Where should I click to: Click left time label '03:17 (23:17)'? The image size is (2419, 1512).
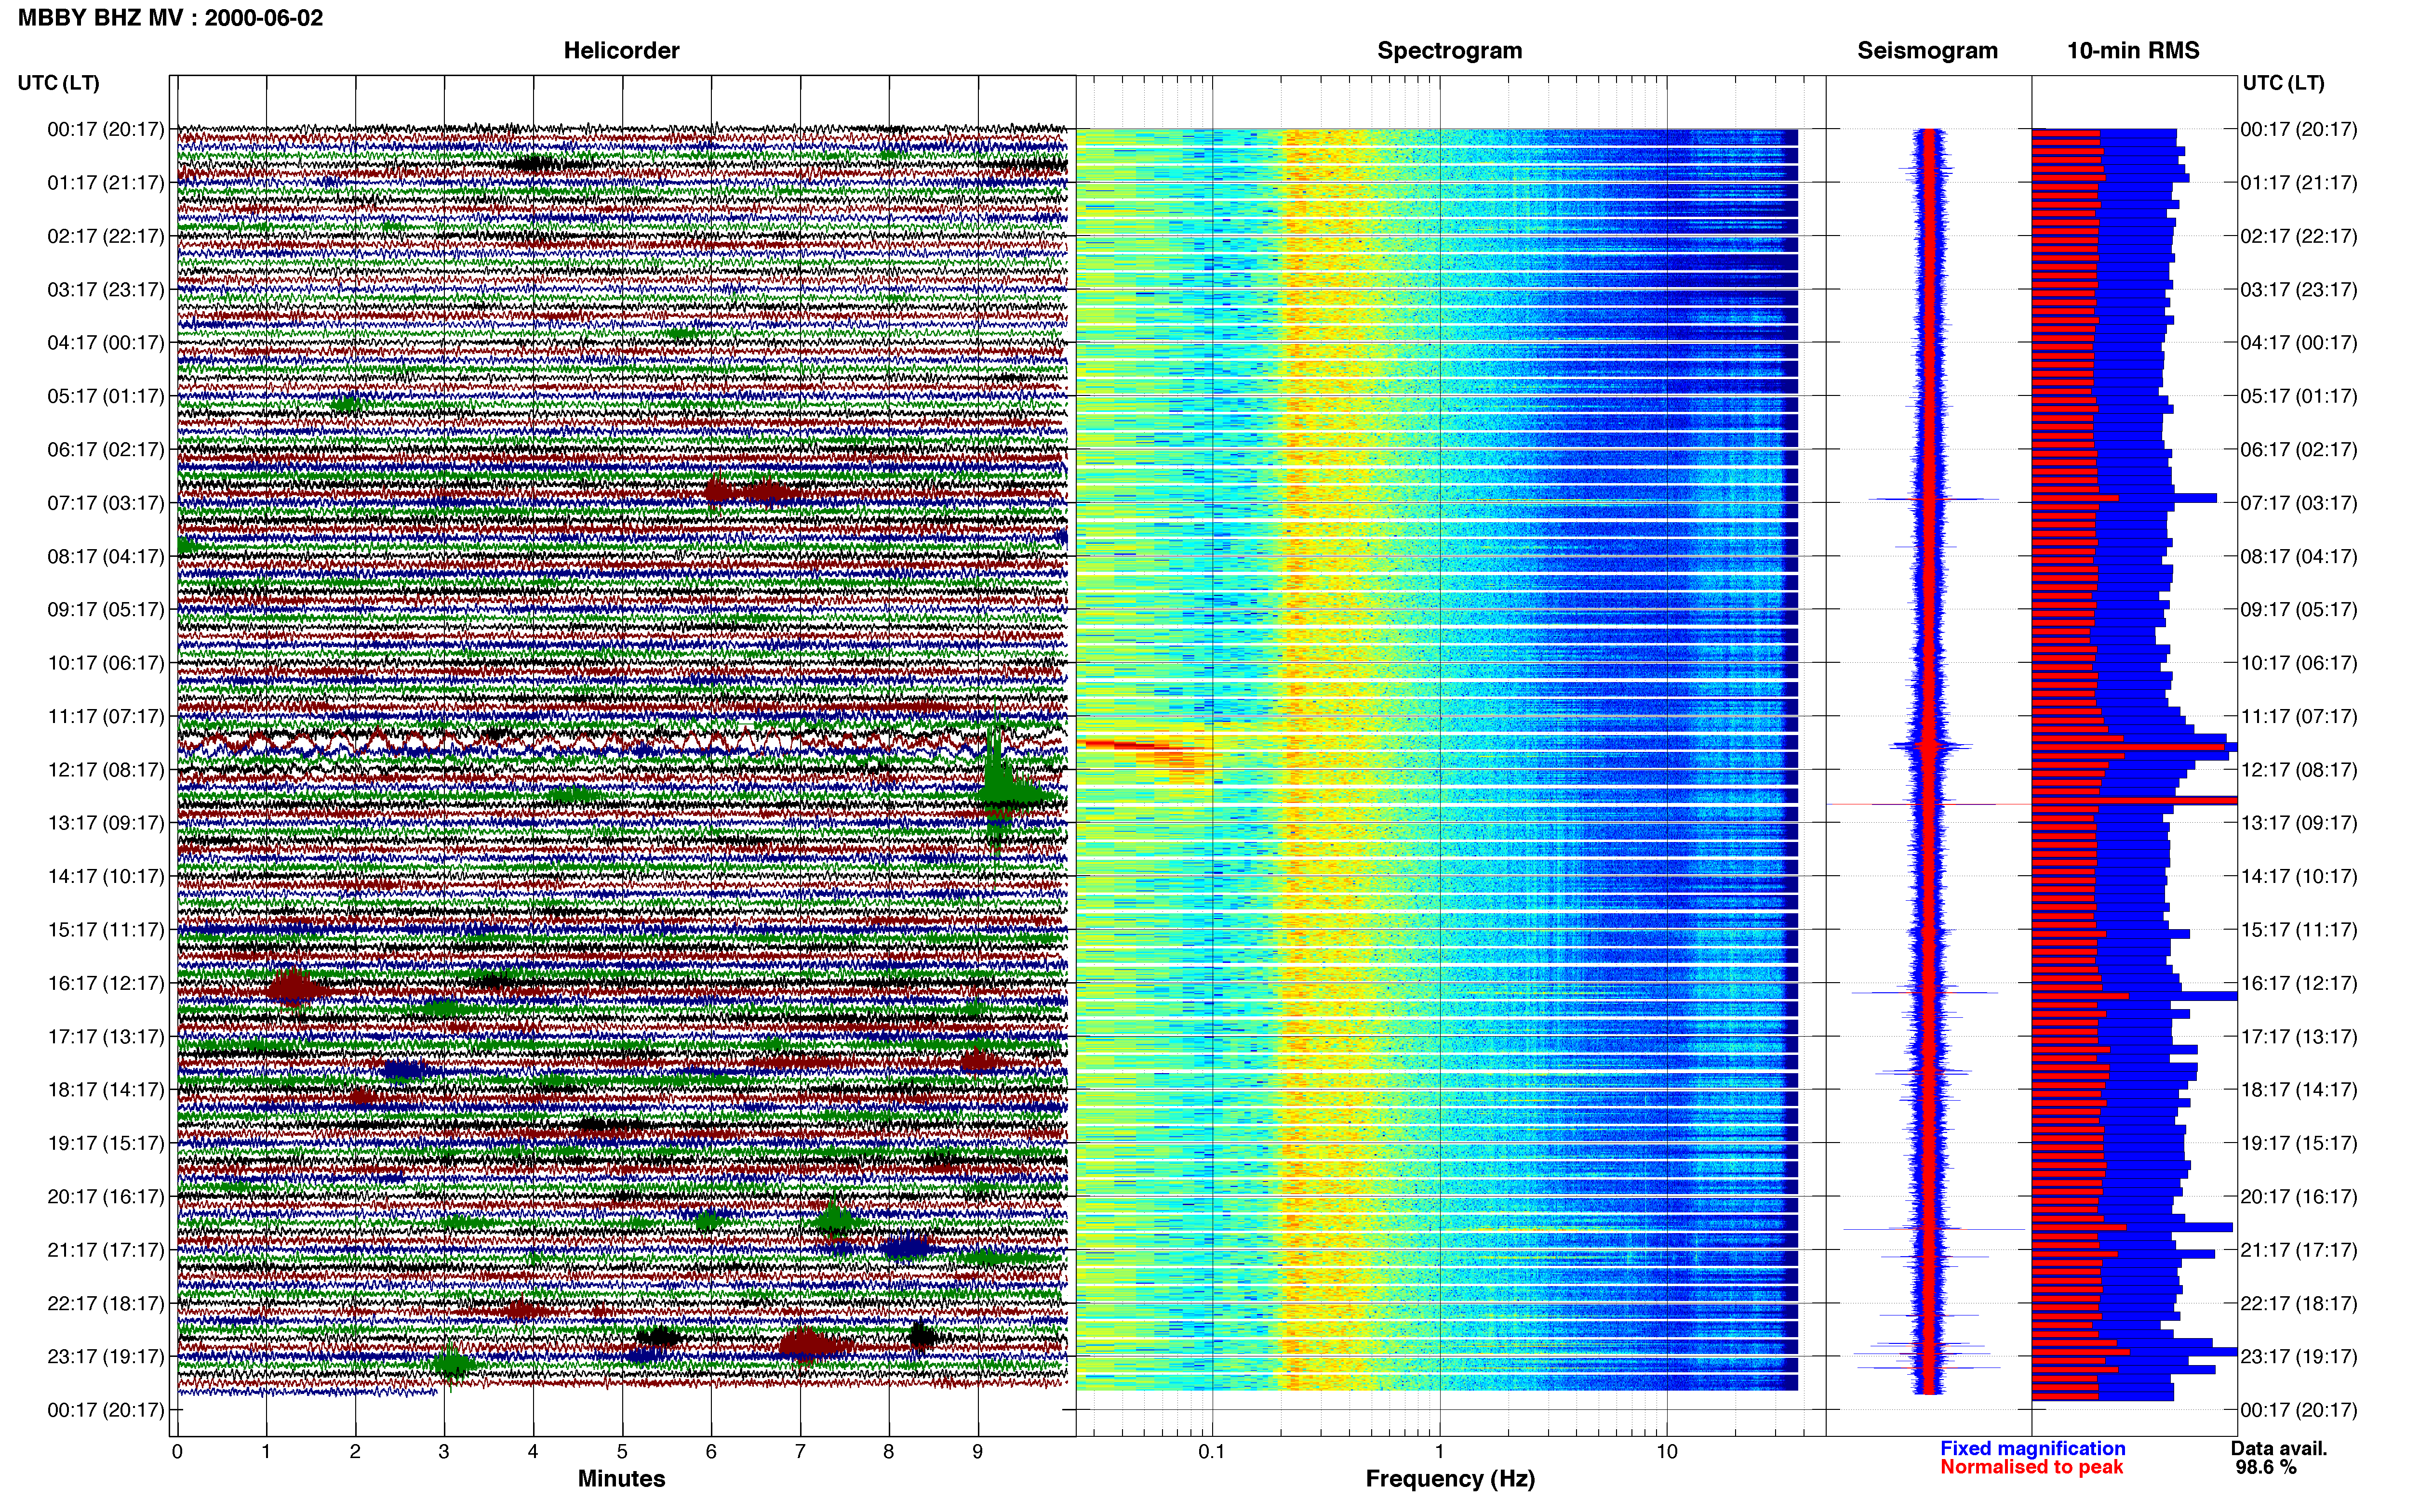point(106,290)
